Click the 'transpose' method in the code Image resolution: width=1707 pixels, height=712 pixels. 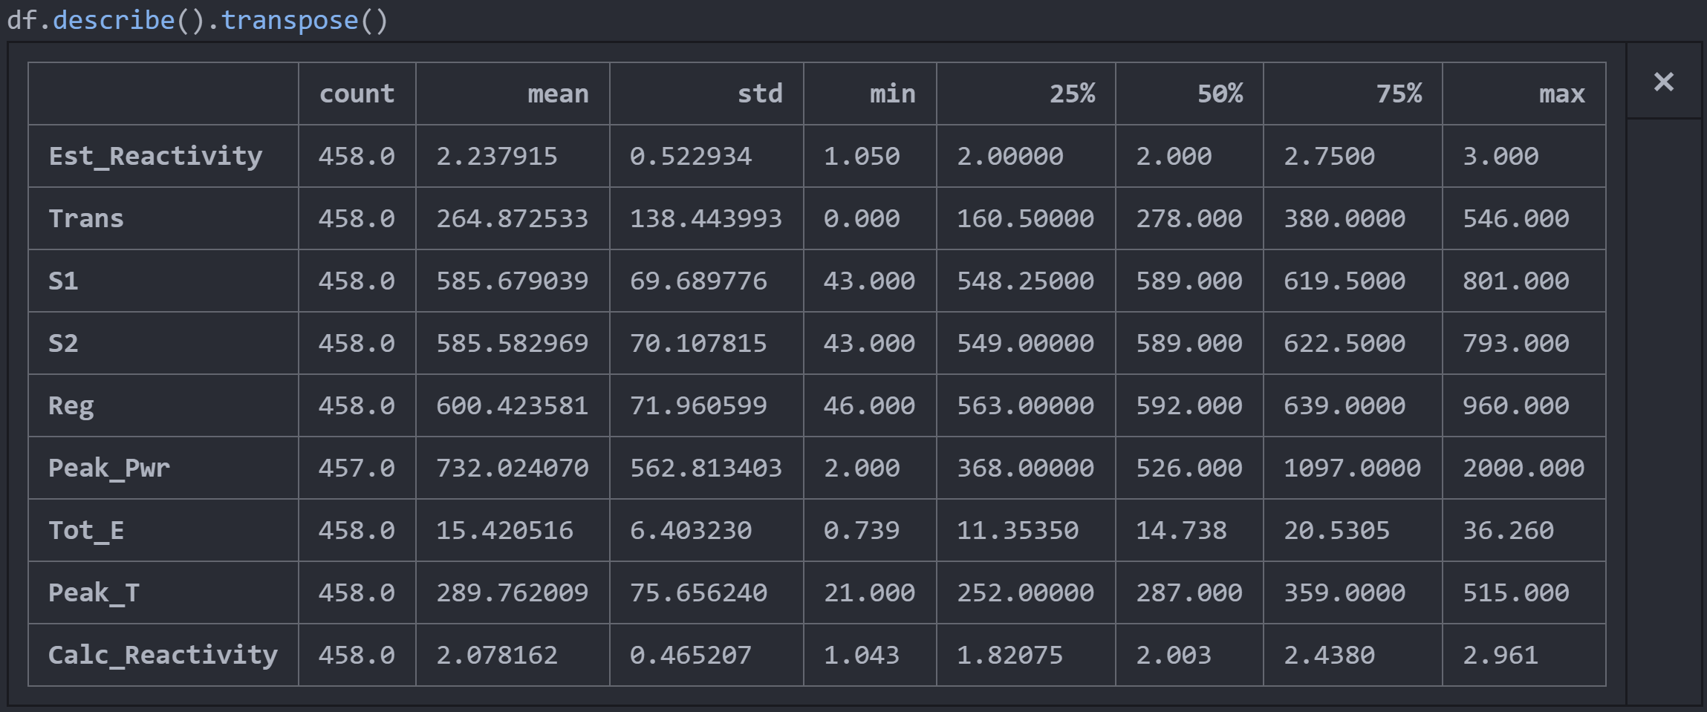point(290,20)
